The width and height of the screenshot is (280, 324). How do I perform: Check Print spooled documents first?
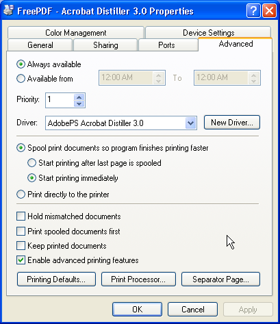coord(21,231)
